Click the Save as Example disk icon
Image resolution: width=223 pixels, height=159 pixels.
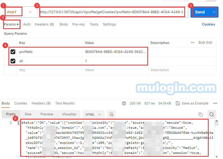pos(178,103)
